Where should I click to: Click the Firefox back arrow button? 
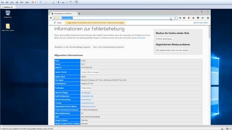tap(51, 18)
